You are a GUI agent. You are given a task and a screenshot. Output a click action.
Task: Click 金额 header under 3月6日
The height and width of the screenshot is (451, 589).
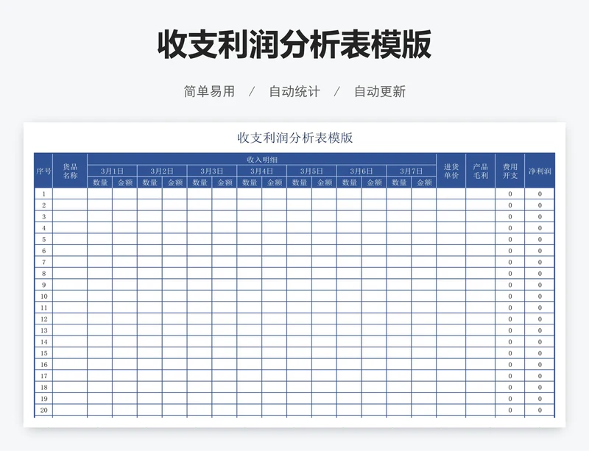click(x=374, y=182)
